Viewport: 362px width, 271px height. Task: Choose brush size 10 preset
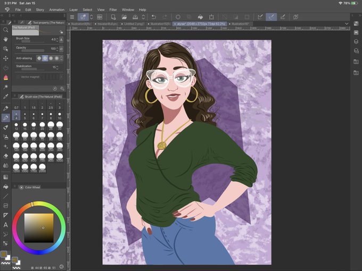(60, 116)
